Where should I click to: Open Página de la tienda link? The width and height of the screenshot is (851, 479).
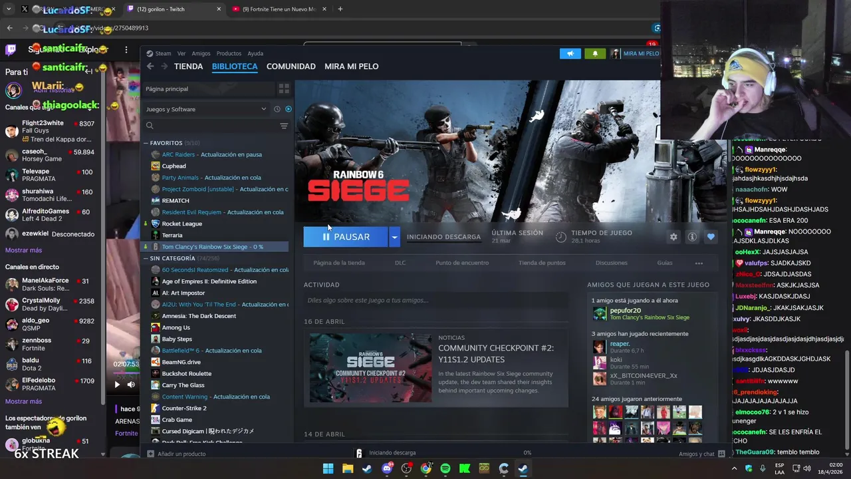[x=339, y=263]
